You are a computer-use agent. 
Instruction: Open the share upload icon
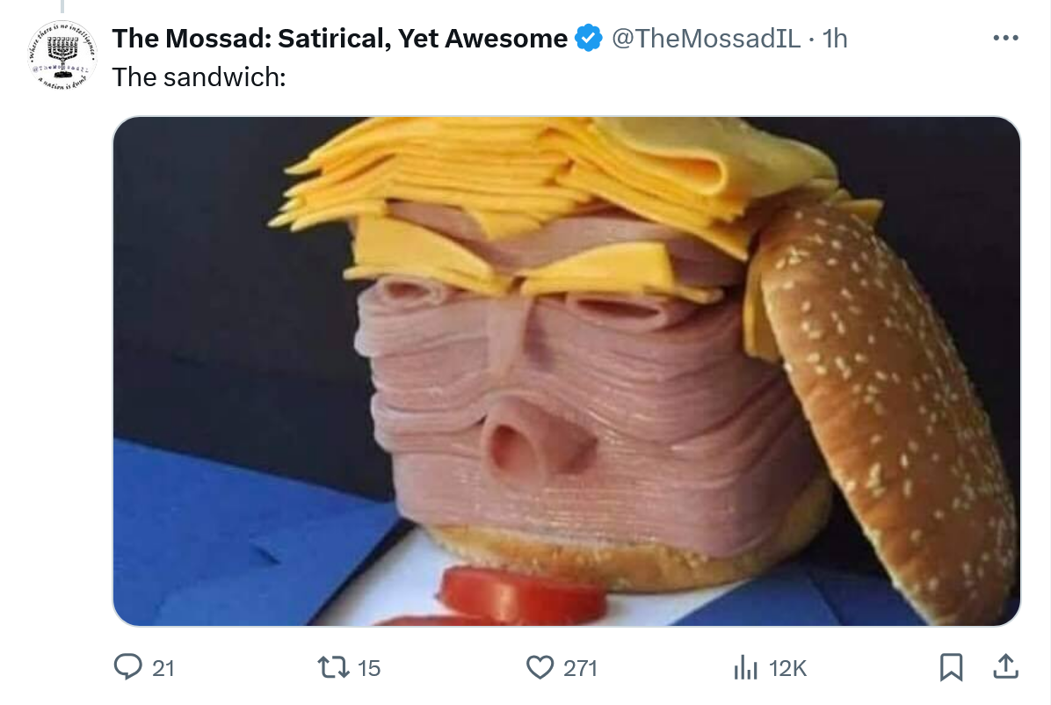click(1005, 667)
